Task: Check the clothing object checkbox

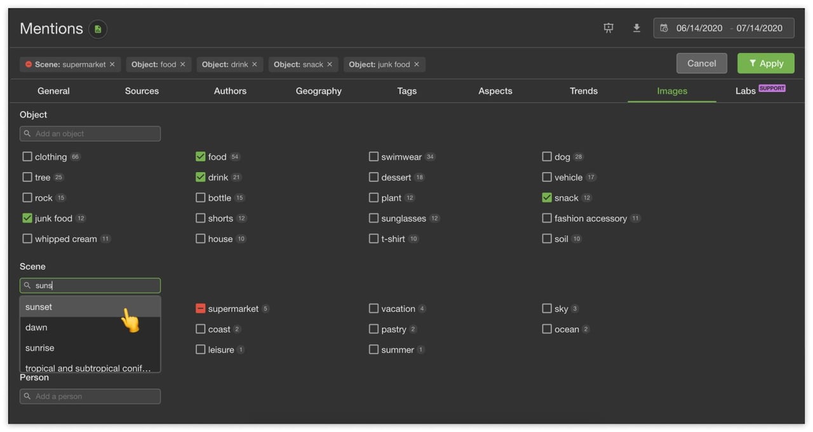Action: point(27,156)
